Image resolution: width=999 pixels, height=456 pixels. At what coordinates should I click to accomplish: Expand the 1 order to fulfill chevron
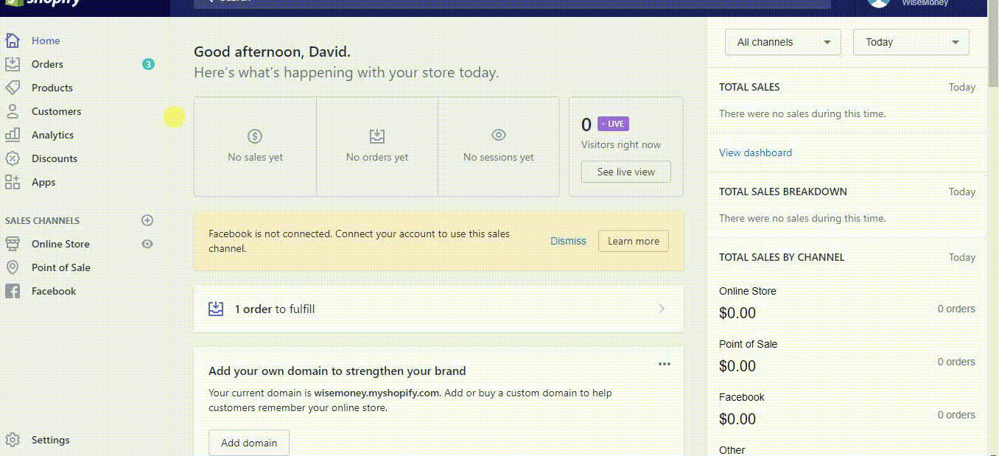(662, 309)
